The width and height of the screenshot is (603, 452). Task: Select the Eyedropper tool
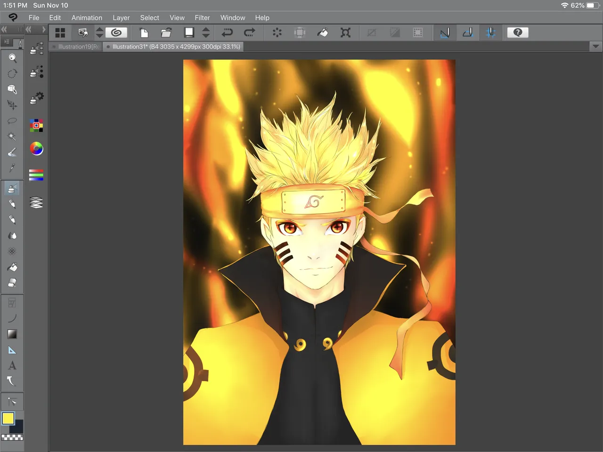[x=12, y=168]
